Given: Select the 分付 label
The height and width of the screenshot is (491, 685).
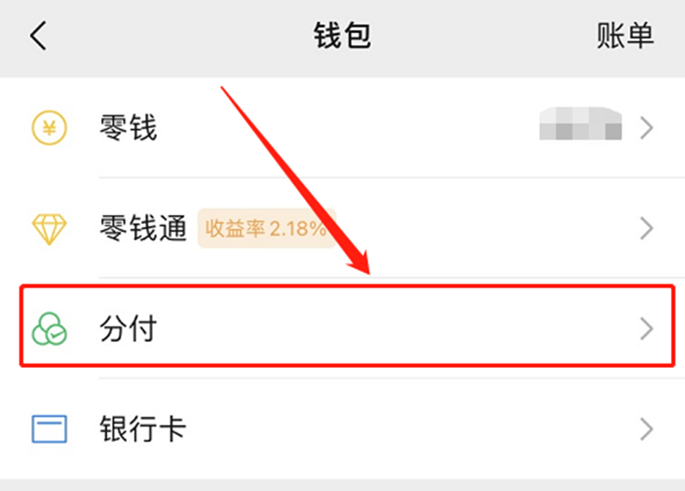Looking at the screenshot, I should 128,329.
